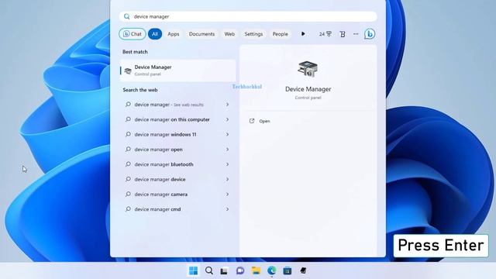Launch Microsoft Edge from the taskbar
This screenshot has width=496, height=279.
[x=271, y=270]
